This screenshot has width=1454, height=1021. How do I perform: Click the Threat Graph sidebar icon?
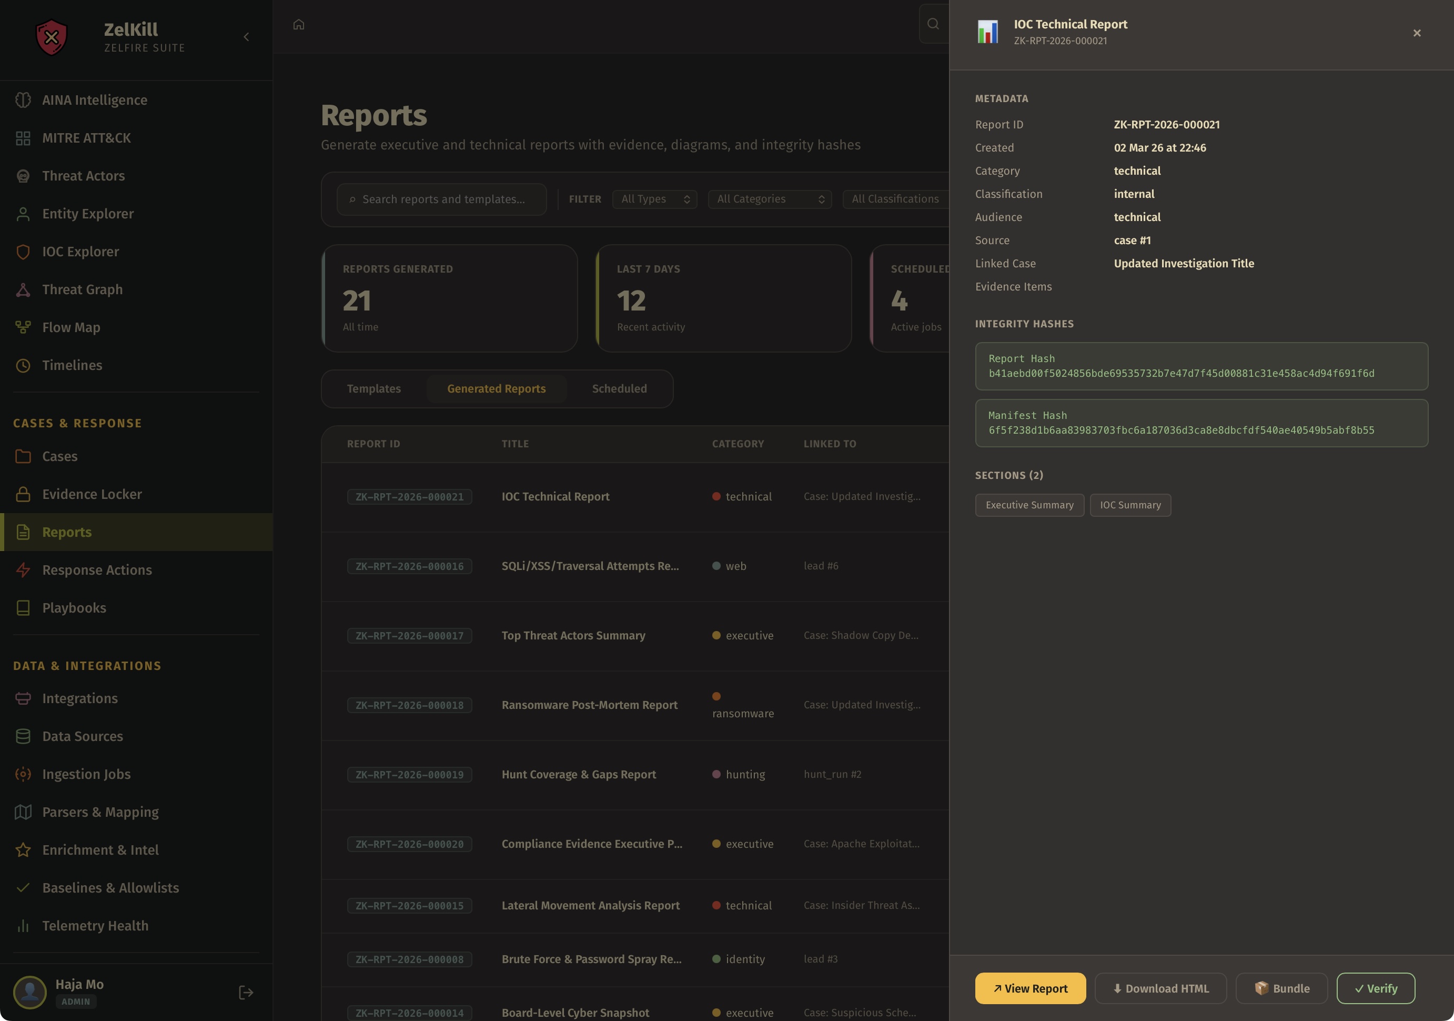(23, 289)
